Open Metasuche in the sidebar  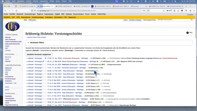click(x=8, y=68)
